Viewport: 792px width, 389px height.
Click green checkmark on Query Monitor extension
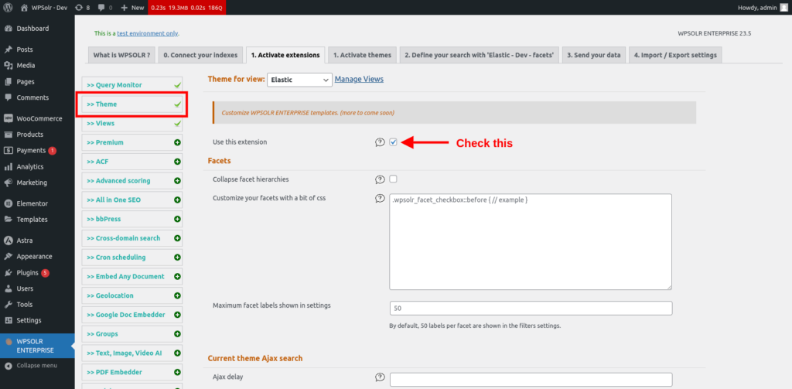tap(177, 85)
